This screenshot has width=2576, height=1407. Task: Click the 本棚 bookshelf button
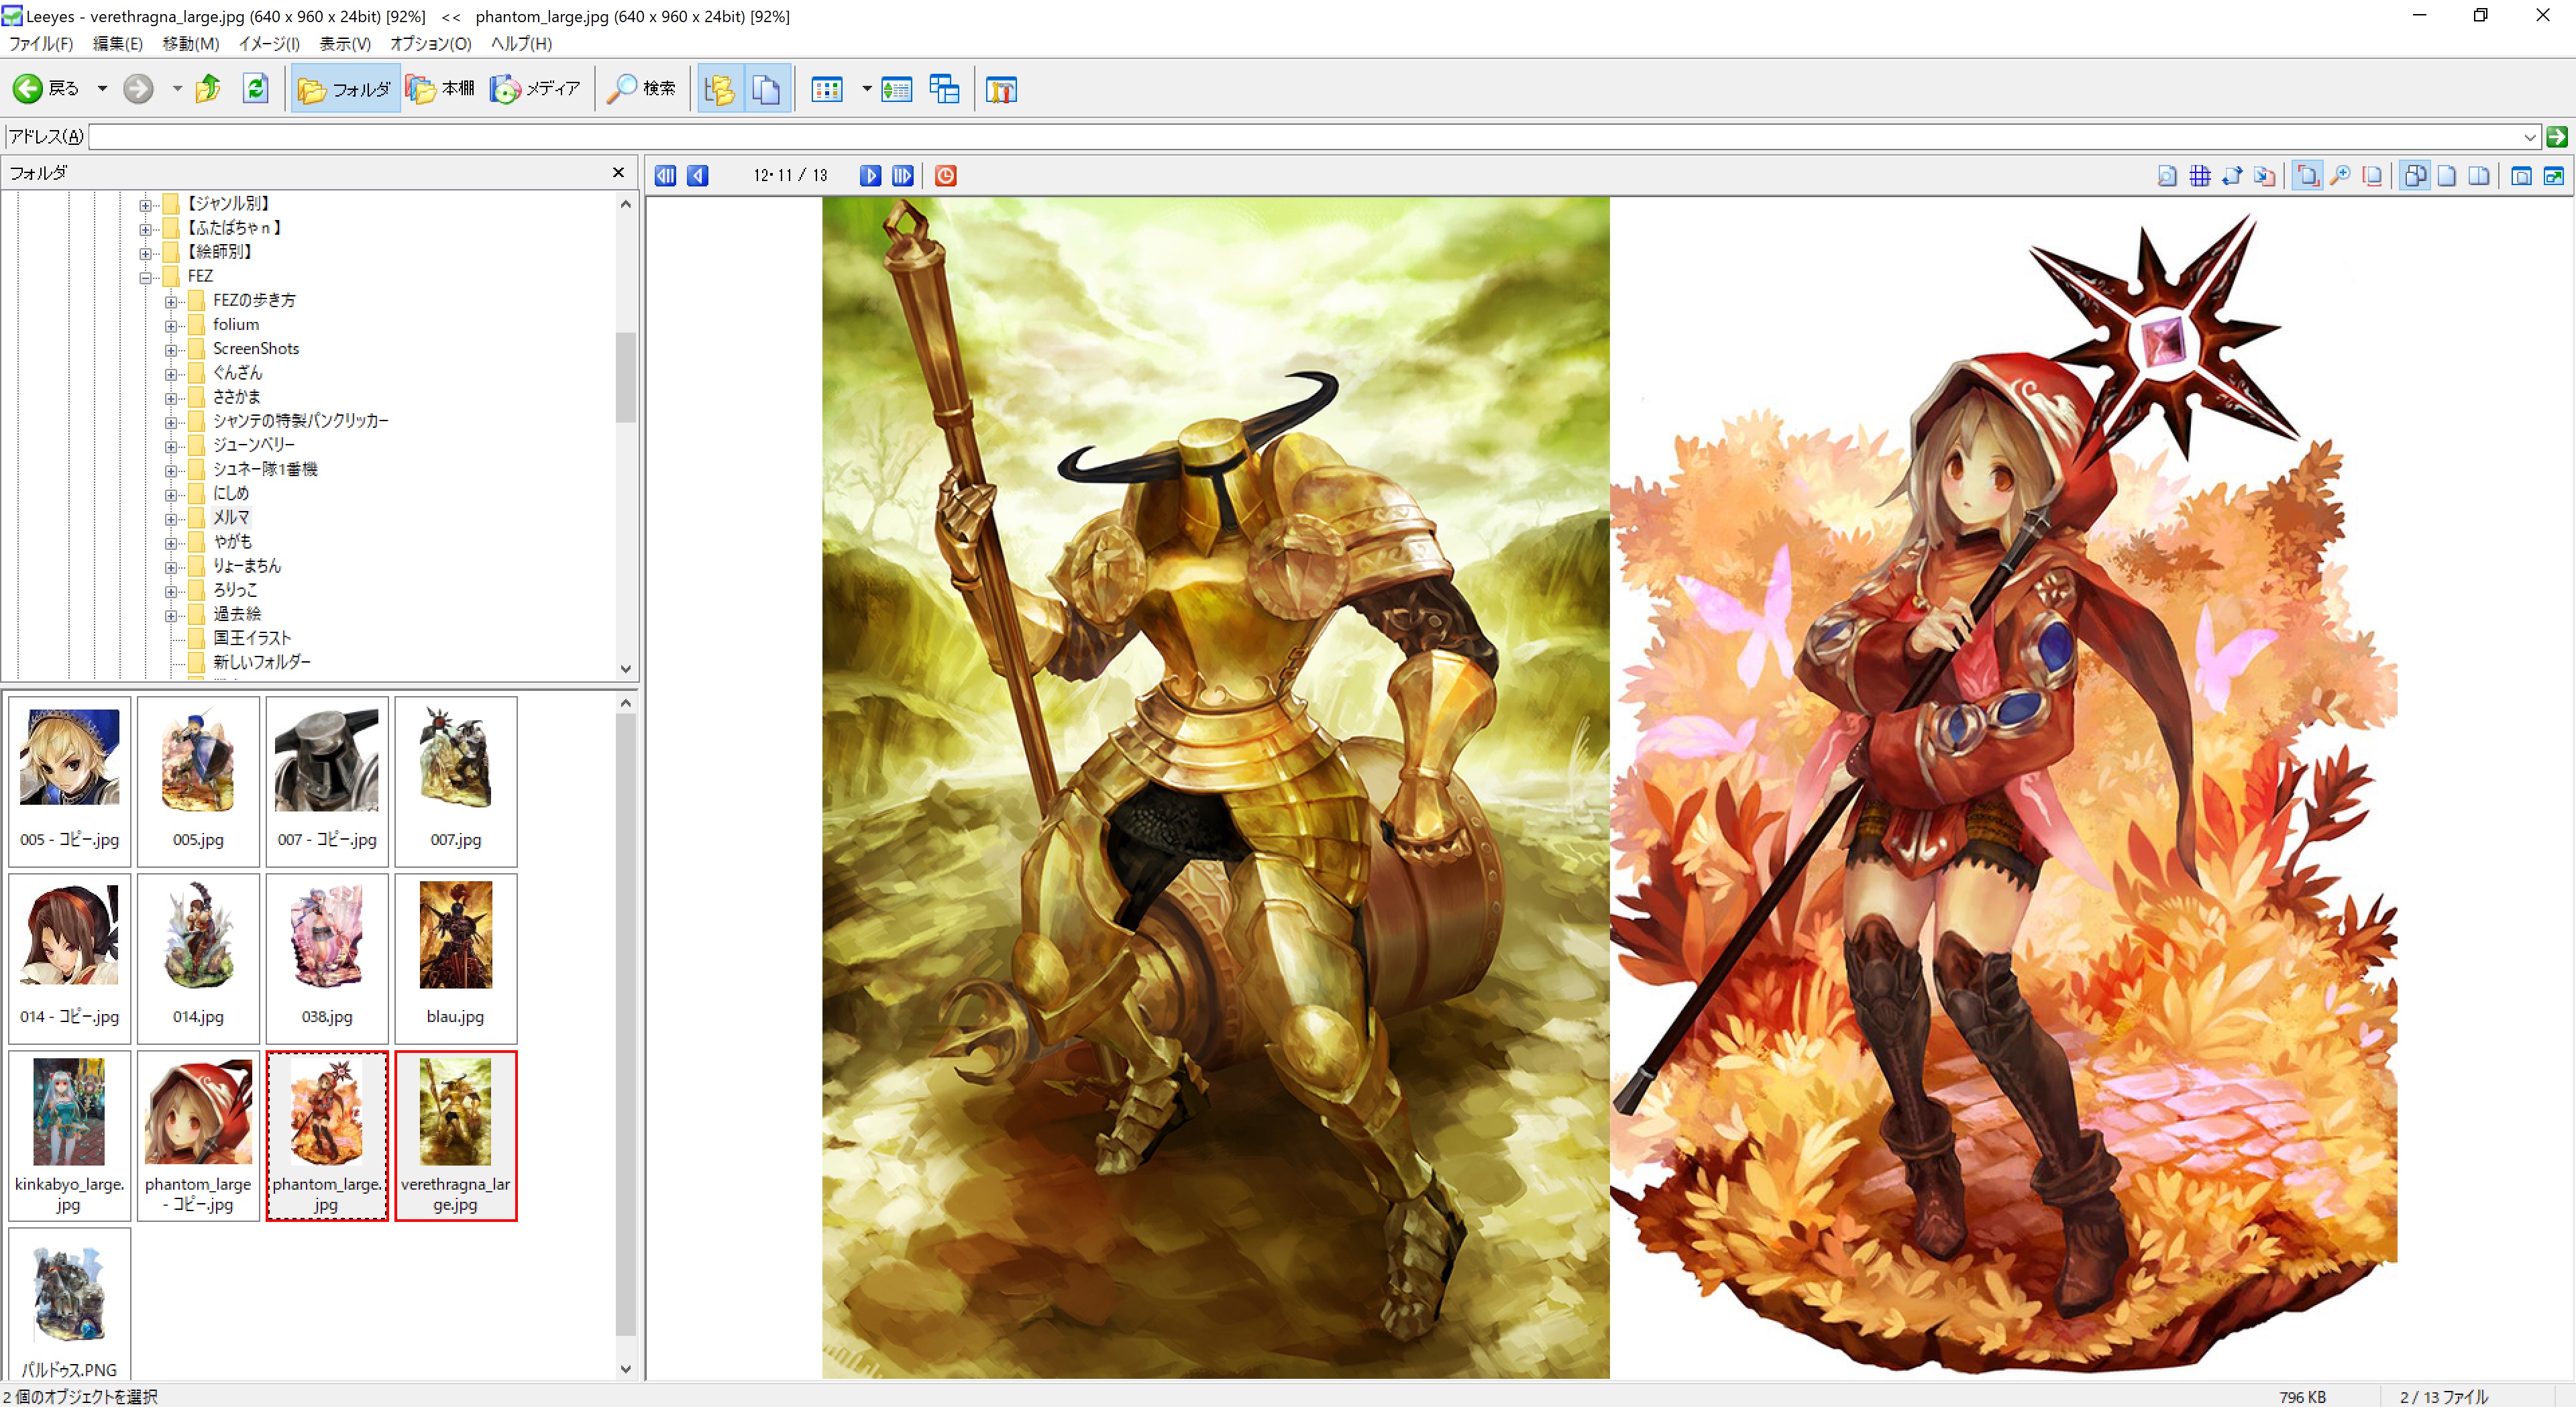point(441,89)
